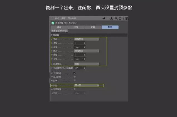This screenshot has width=177, height=117.
Task: Click the 外壳向内 label
Action: [x=57, y=73]
